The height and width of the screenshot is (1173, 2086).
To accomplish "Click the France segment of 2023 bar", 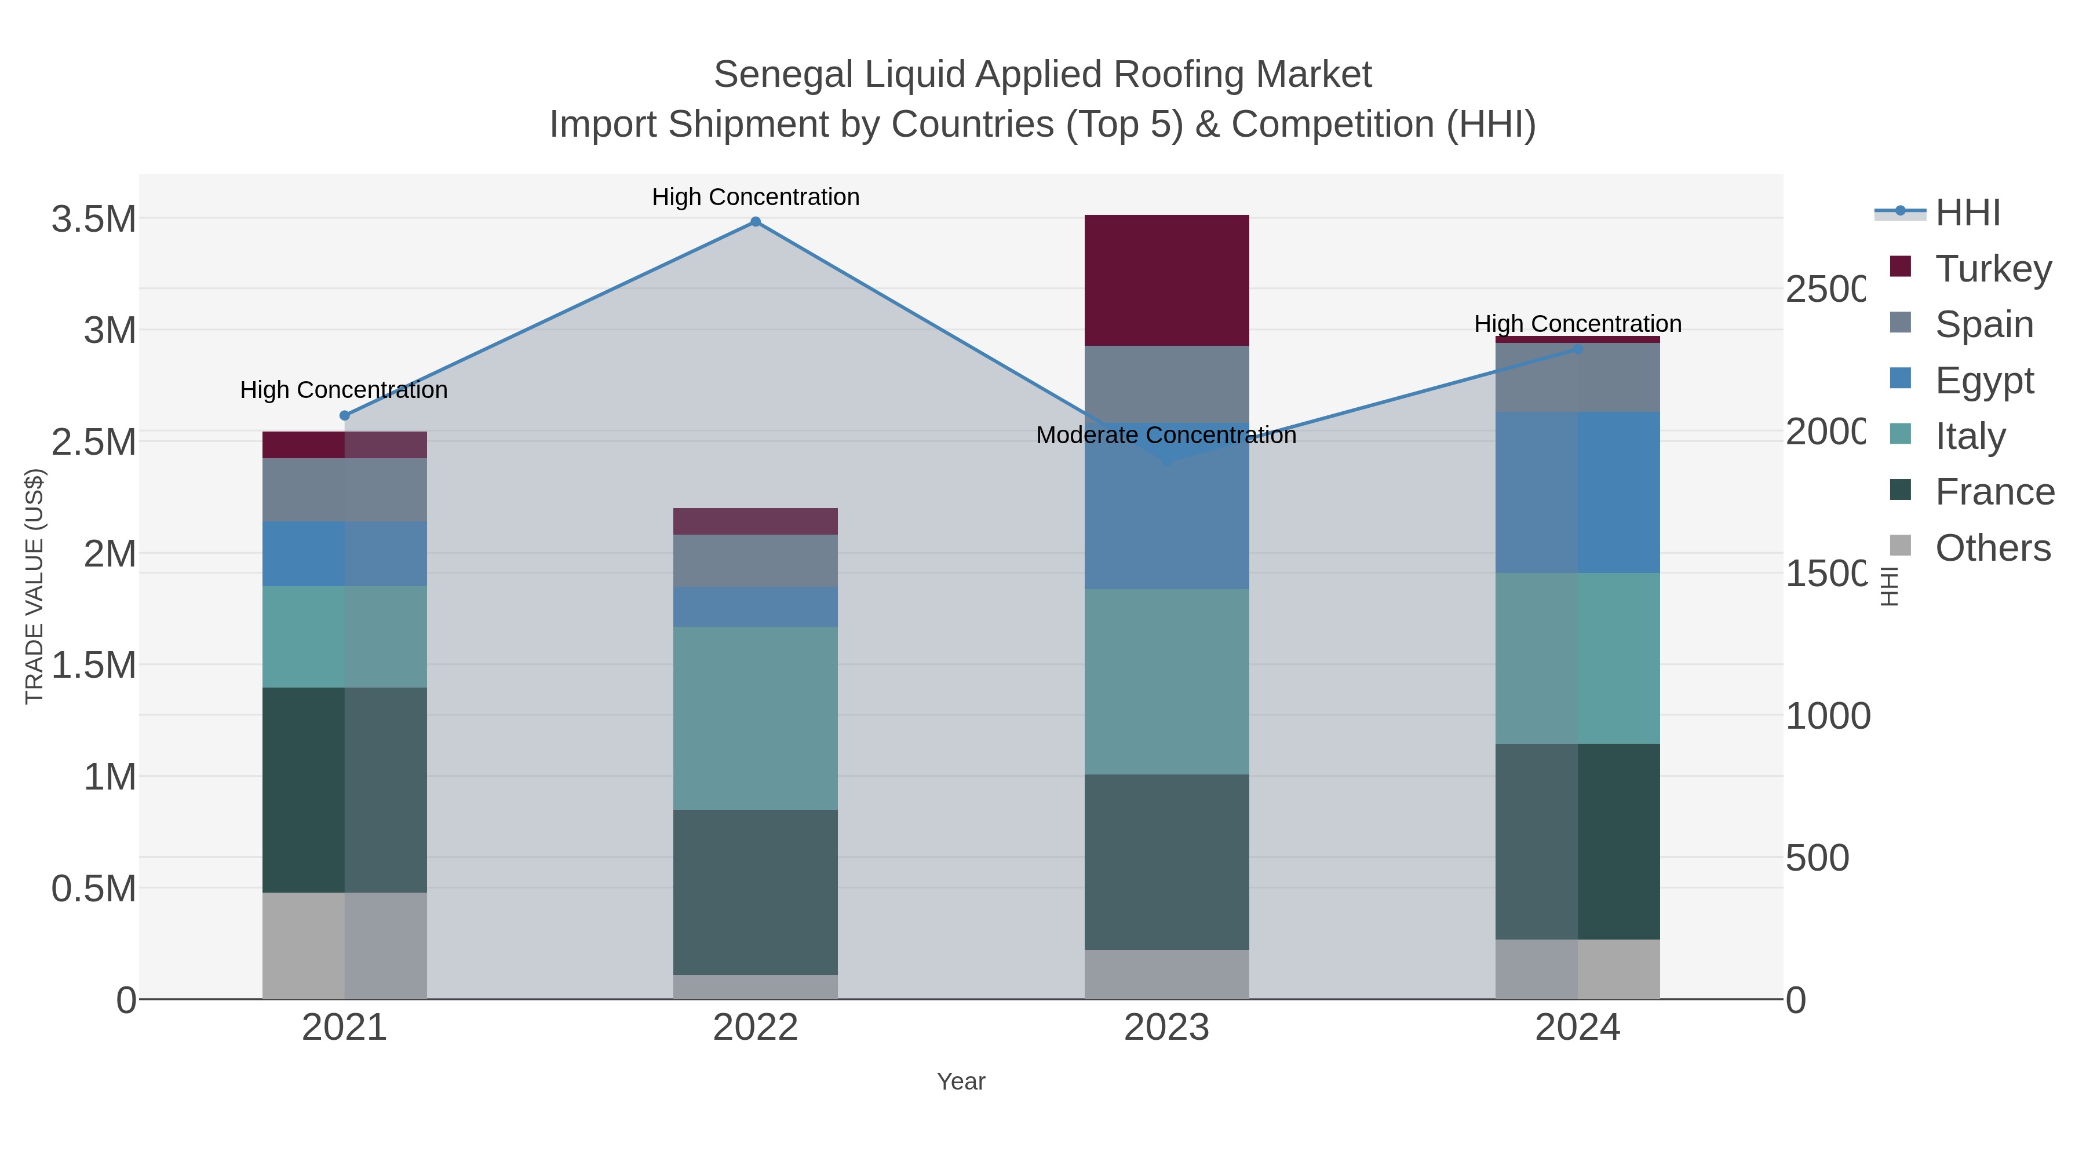I will pos(1167,862).
